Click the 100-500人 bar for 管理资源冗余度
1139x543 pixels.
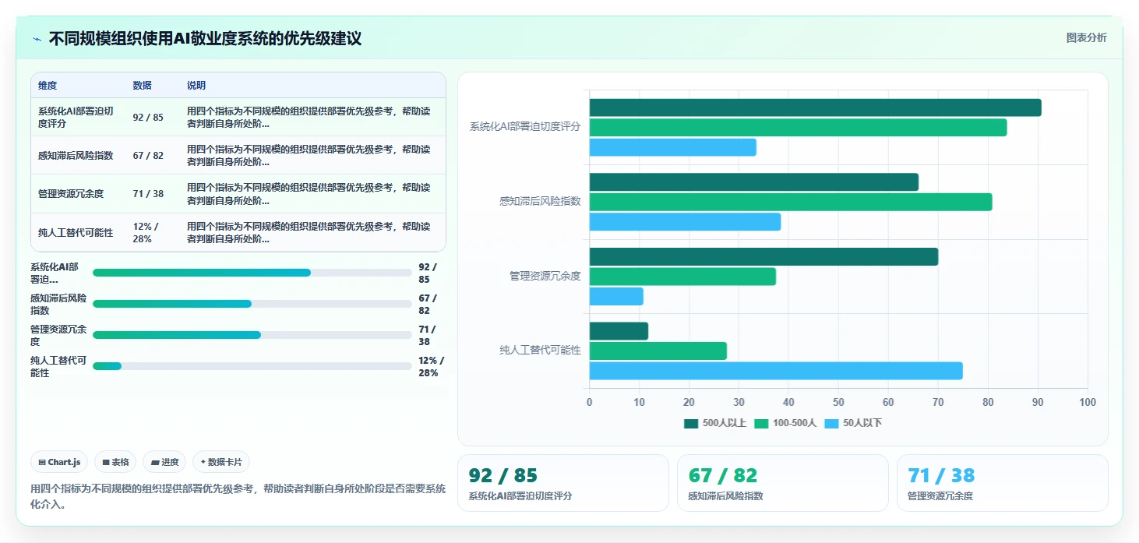682,277
